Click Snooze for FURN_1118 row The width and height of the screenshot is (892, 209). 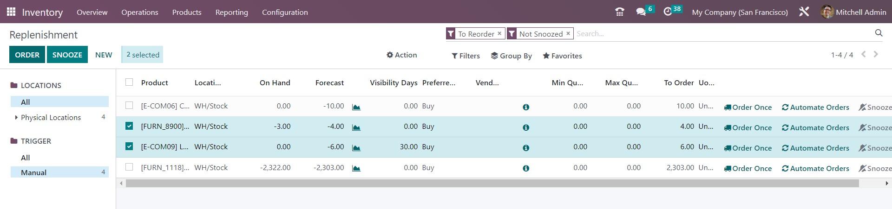pos(875,168)
